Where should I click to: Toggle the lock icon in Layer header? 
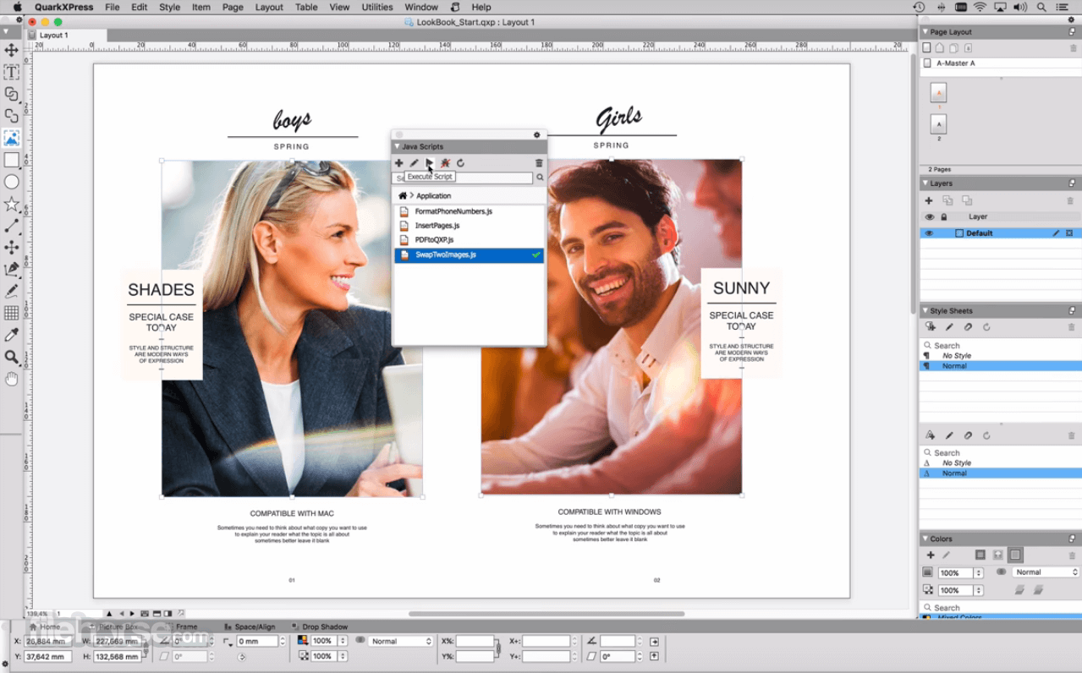944,217
